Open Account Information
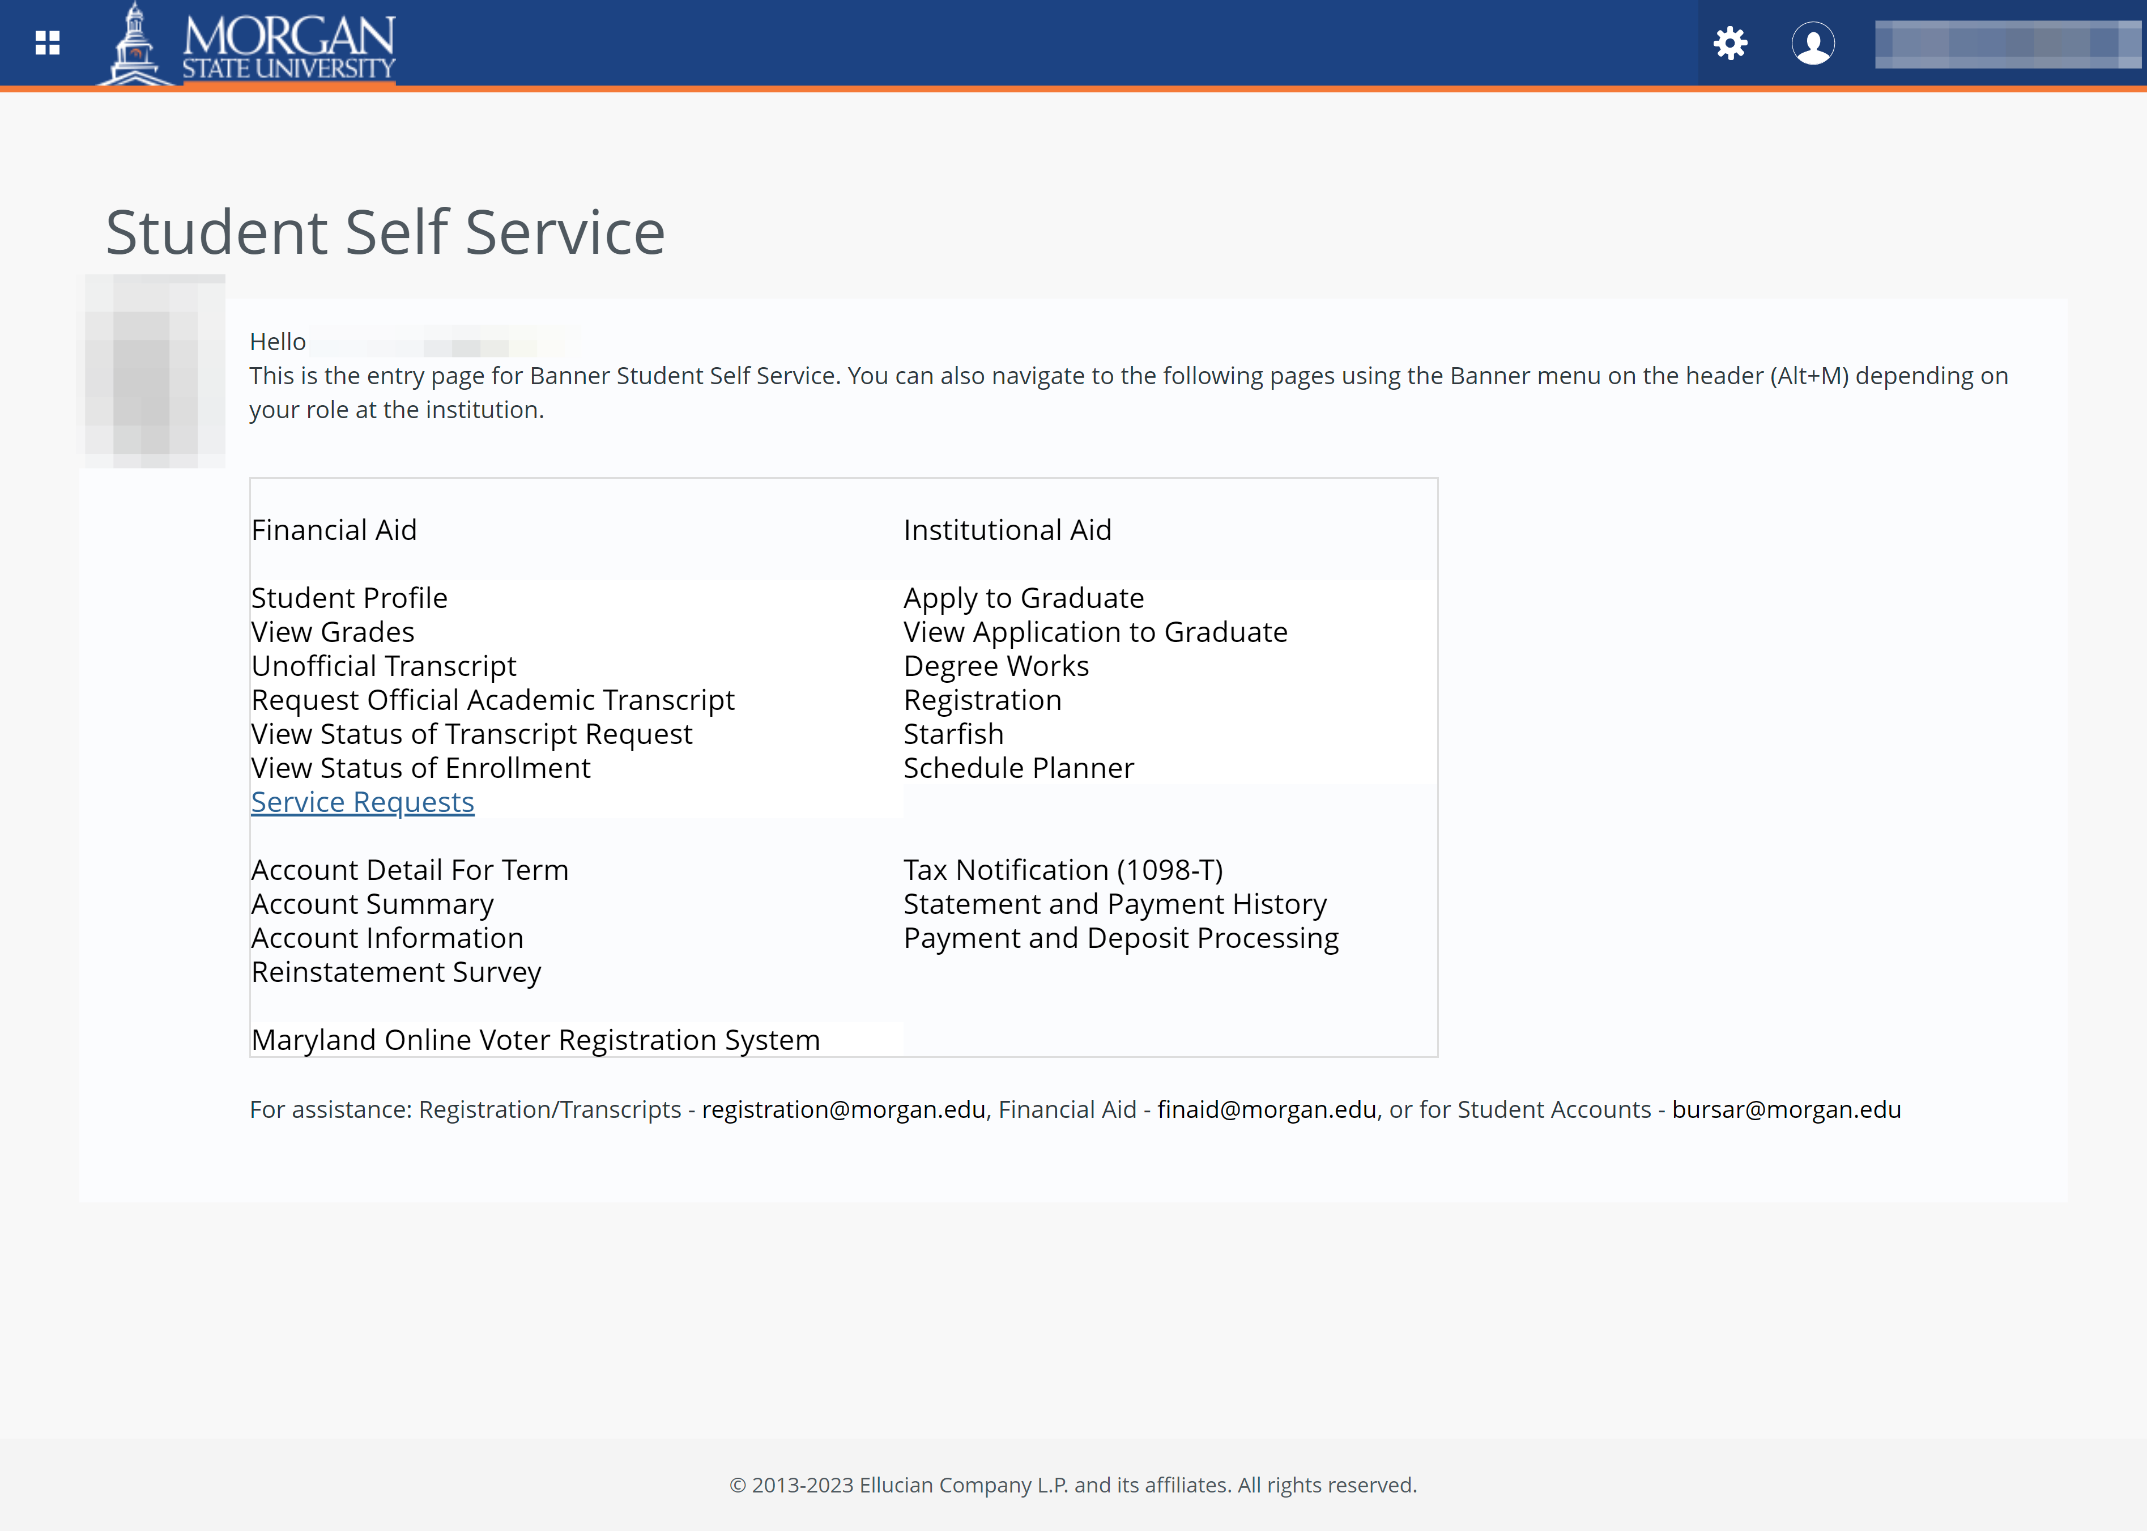 tap(387, 937)
